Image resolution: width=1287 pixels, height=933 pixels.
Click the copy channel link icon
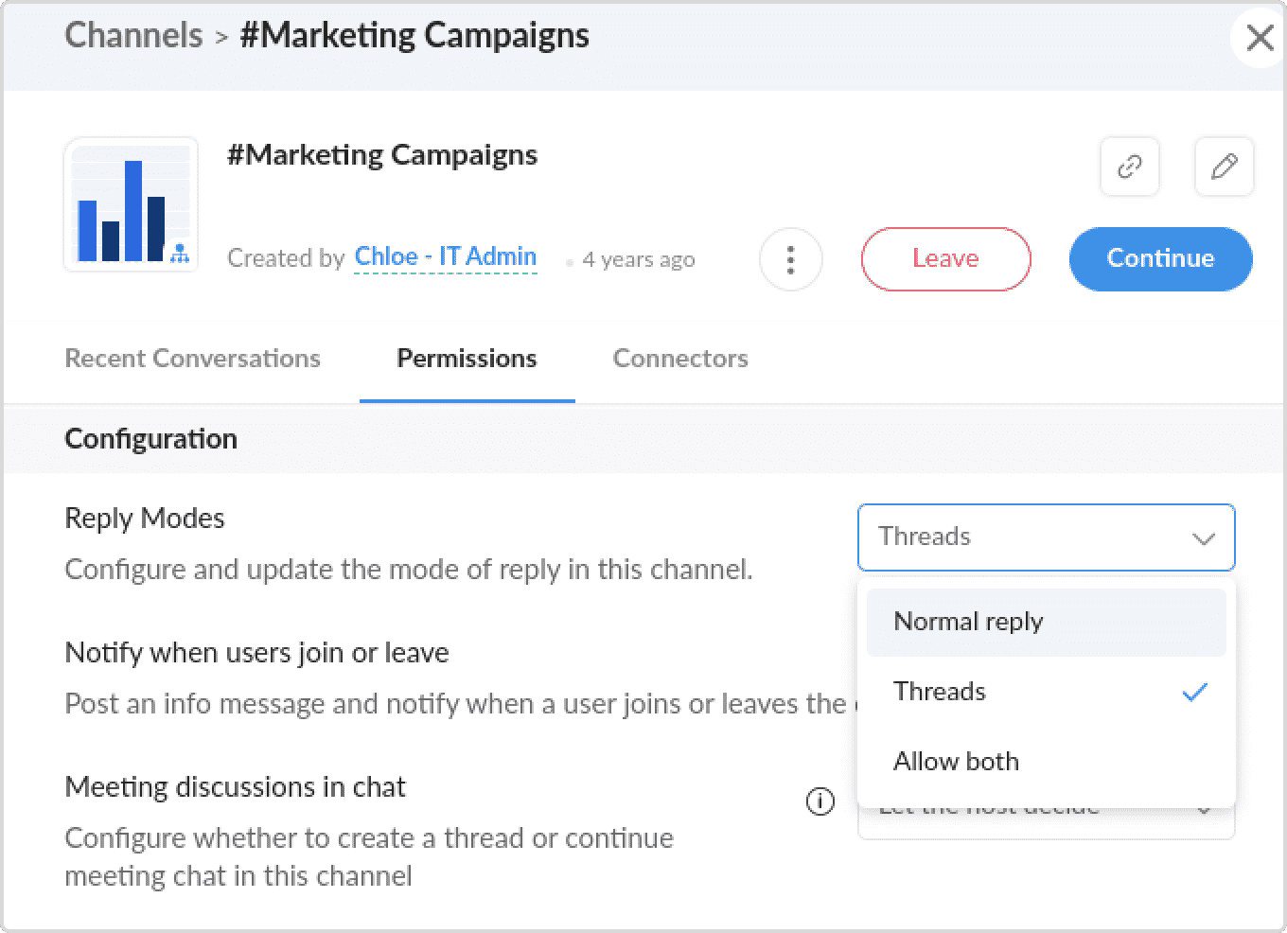[1129, 167]
